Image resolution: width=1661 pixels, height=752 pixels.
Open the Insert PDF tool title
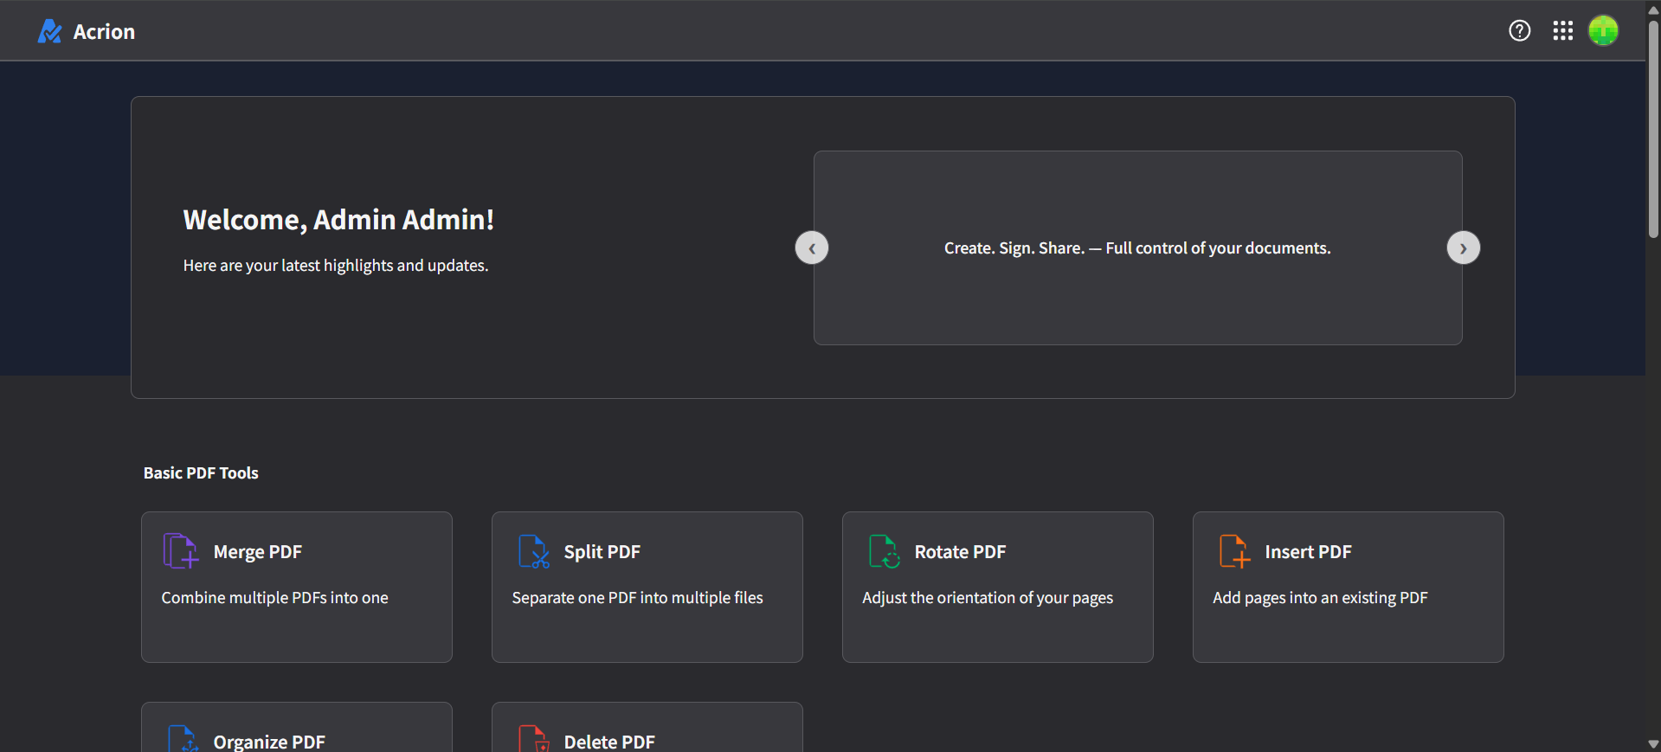coord(1308,552)
